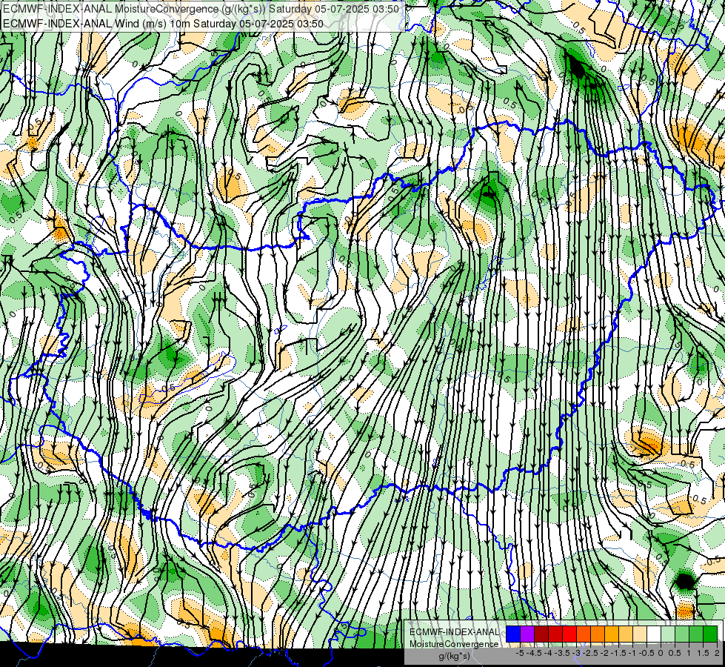
Task: Click the pale beige legend swatch
Action: pyautogui.click(x=640, y=634)
